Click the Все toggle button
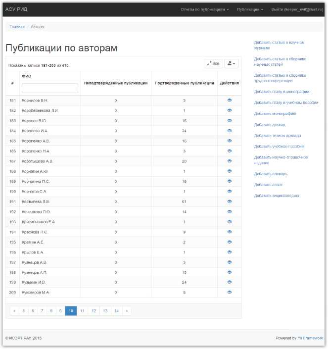Screen dimensions: 328x349 213,63
